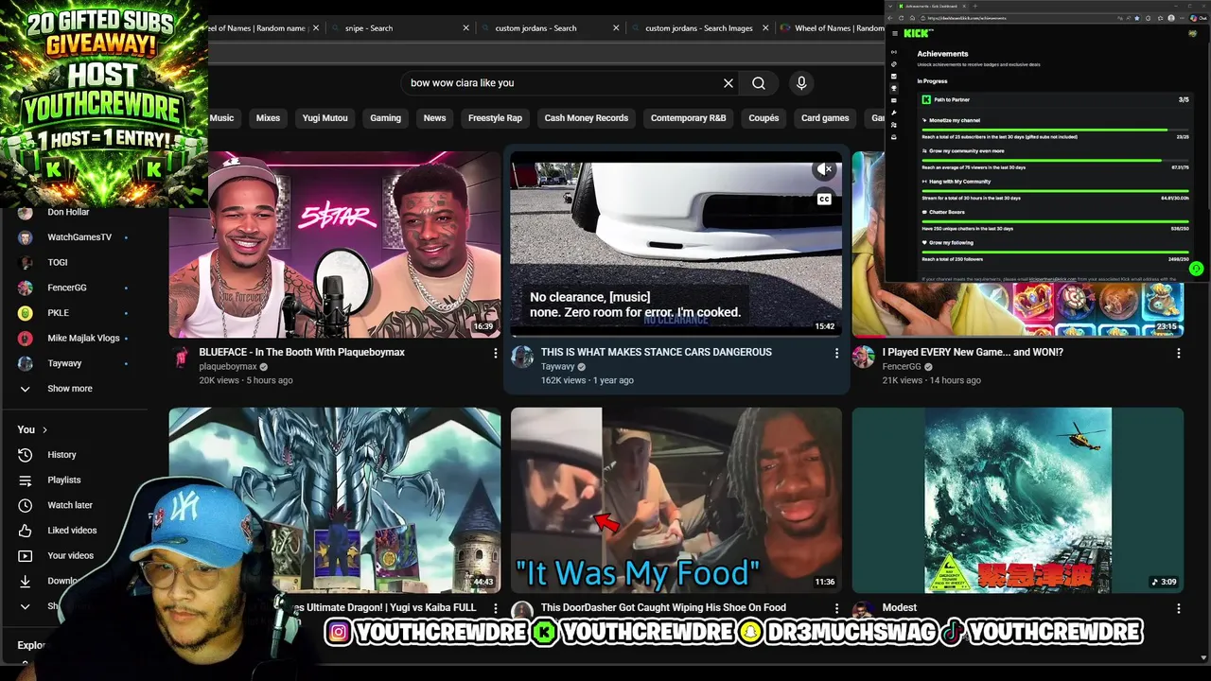
Task: Toggle captions CC on video preview
Action: click(x=825, y=199)
